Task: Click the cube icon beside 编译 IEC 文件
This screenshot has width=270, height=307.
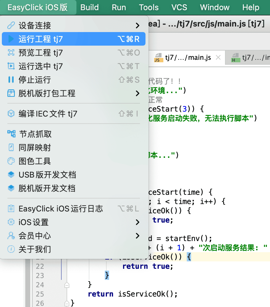Action: [x=11, y=113]
